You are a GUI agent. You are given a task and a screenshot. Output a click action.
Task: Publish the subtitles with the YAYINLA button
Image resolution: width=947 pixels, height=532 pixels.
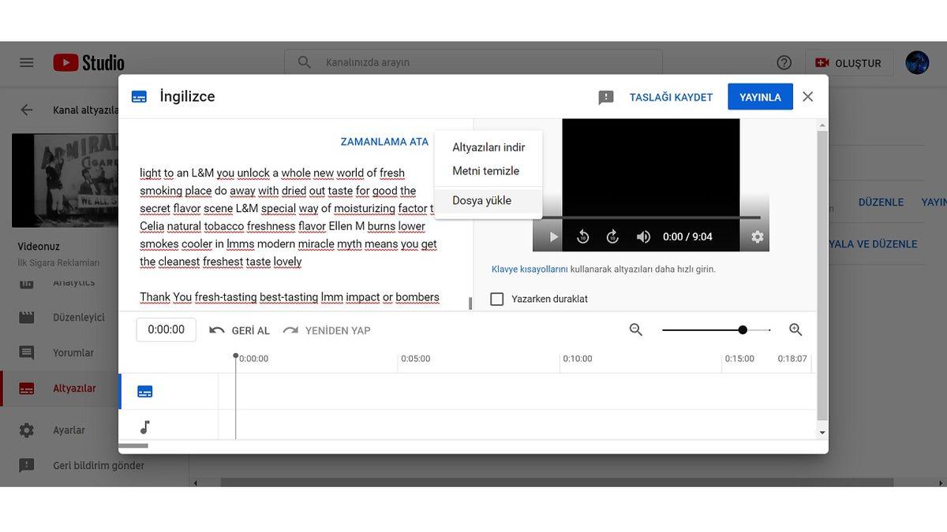point(759,96)
